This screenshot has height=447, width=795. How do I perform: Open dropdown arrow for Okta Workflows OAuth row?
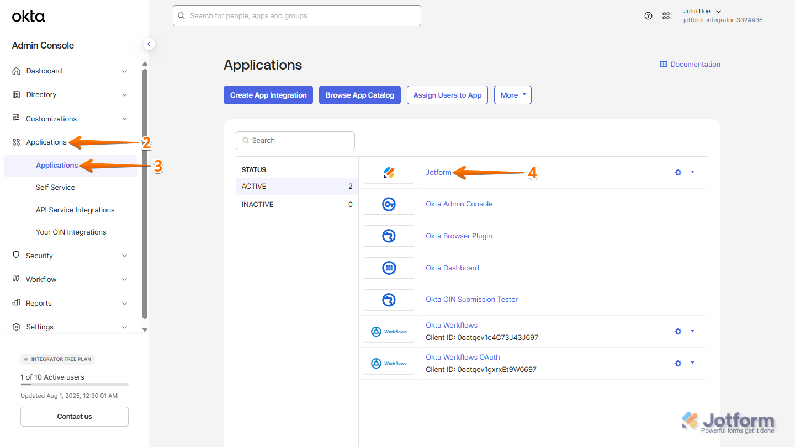[692, 363]
